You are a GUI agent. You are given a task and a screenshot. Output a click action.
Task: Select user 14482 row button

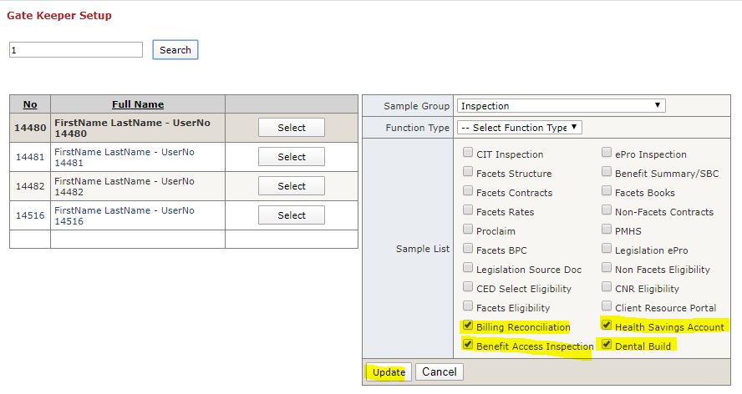[292, 186]
